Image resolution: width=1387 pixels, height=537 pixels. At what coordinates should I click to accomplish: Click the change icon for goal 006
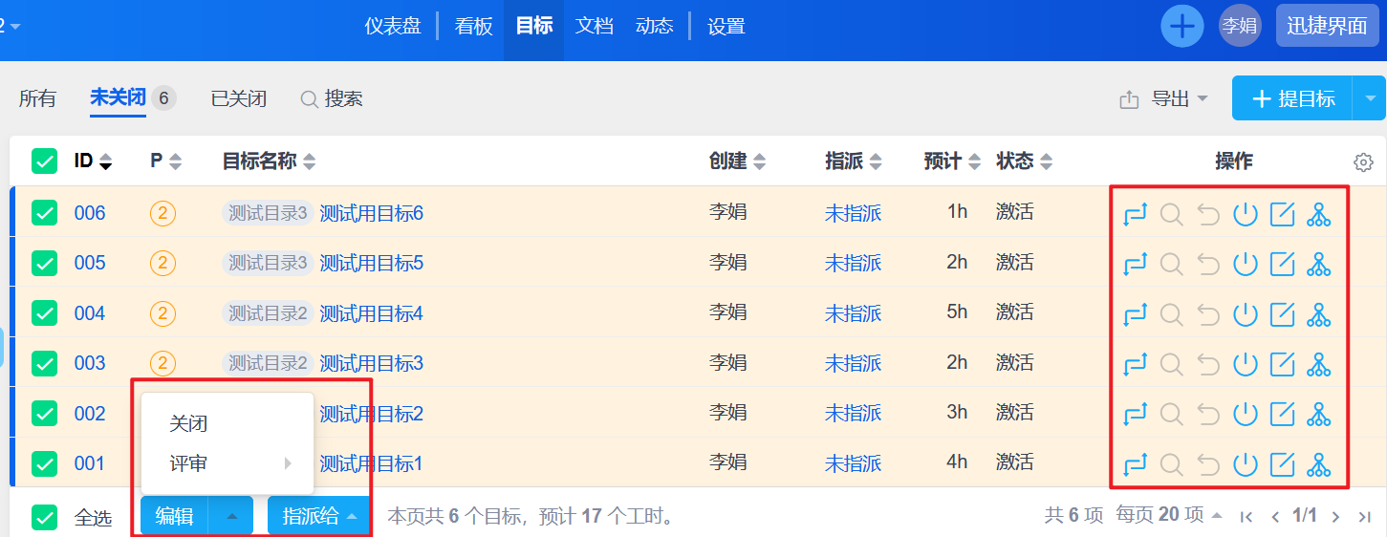click(x=1135, y=215)
